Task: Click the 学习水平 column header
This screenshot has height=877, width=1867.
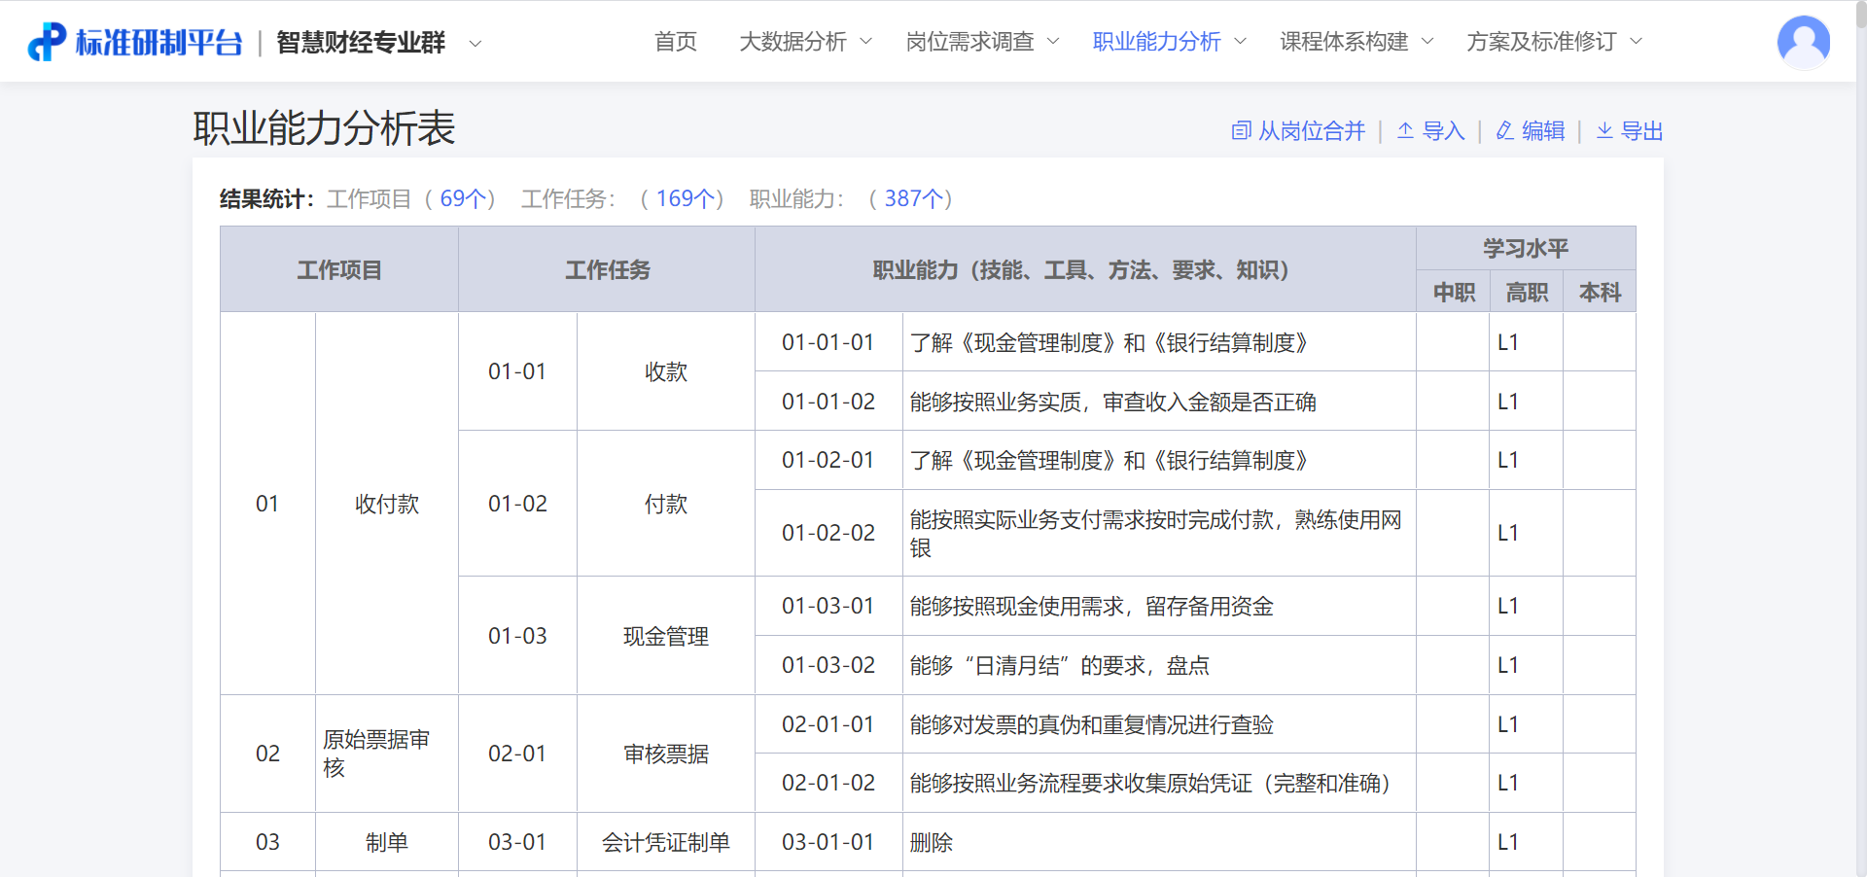Action: (x=1526, y=249)
